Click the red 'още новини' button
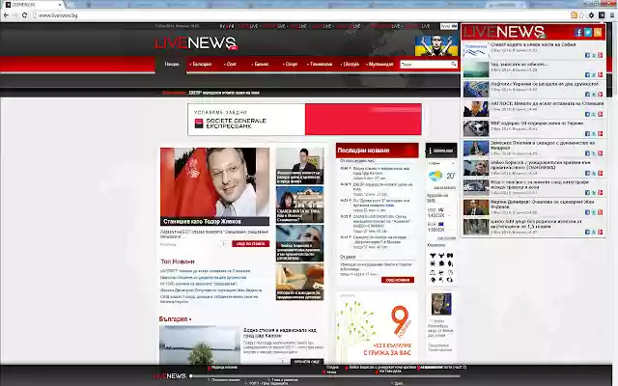 pyautogui.click(x=398, y=280)
